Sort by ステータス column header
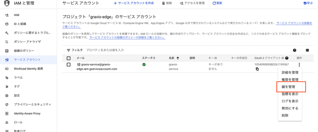This screenshot has height=132, width=318. 149,58
